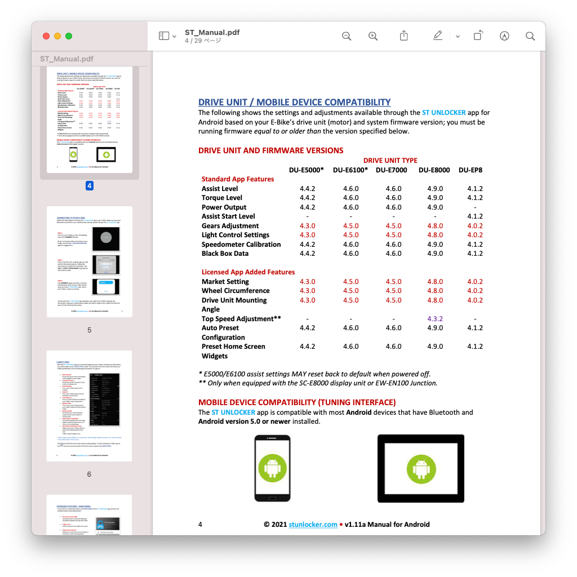Open the page 5 thumbnail
The width and height of the screenshot is (577, 577).
pos(89,261)
